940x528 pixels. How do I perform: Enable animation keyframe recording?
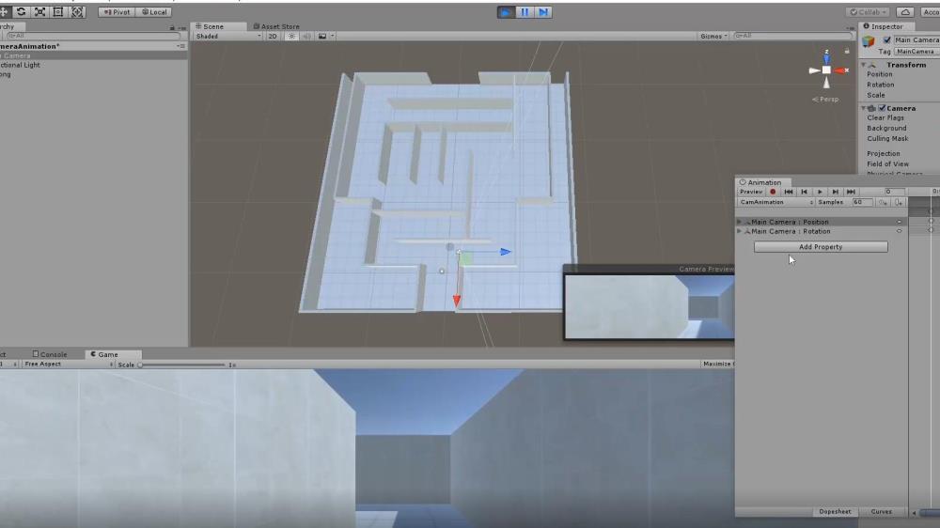[773, 192]
